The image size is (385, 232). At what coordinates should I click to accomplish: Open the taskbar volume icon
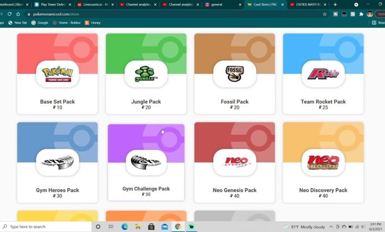pos(363,227)
